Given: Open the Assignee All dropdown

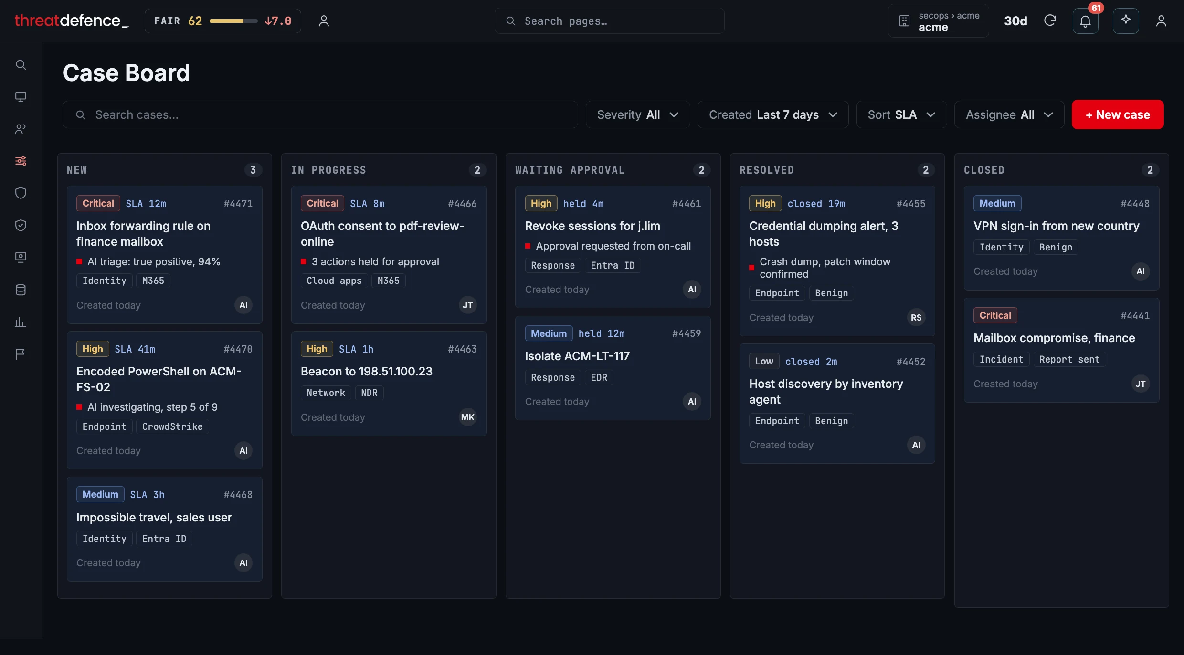Looking at the screenshot, I should coord(1009,114).
